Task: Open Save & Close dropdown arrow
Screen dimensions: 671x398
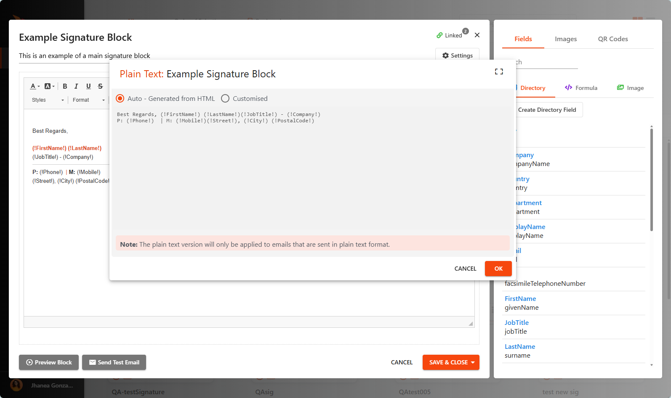Action: (x=473, y=362)
